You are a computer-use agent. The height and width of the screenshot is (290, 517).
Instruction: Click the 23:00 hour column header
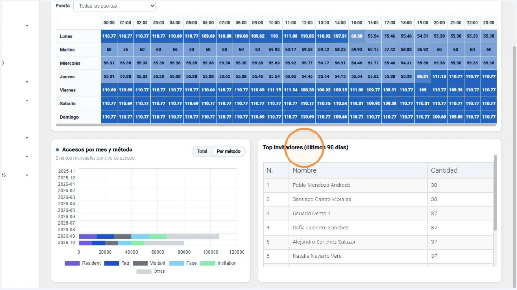coord(489,23)
